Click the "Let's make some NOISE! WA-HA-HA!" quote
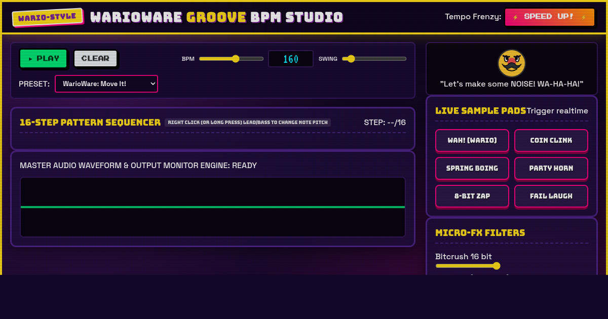This screenshot has height=319, width=608. pyautogui.click(x=512, y=84)
